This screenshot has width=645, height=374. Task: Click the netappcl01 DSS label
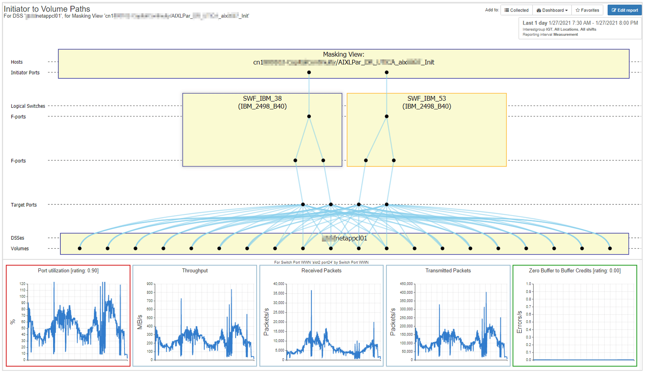pyautogui.click(x=344, y=238)
